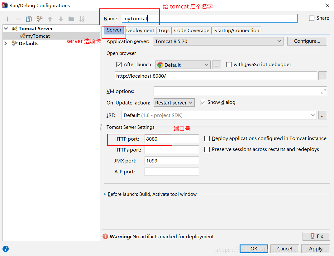Viewport: 334px width, 256px height.
Task: Switch to the Logs tab
Action: (x=164, y=31)
